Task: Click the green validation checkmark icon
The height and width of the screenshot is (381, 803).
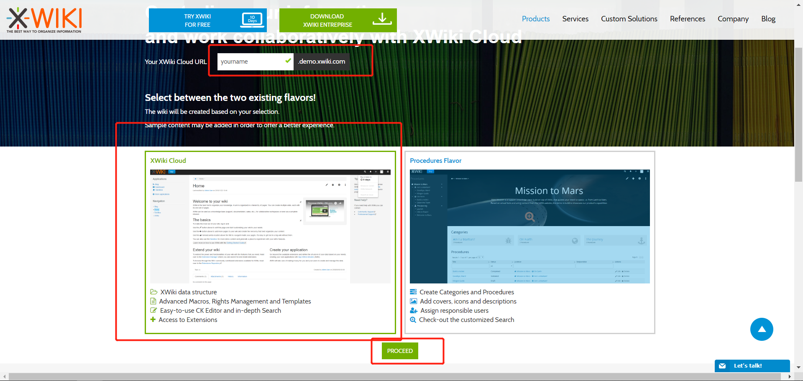Action: pos(288,61)
